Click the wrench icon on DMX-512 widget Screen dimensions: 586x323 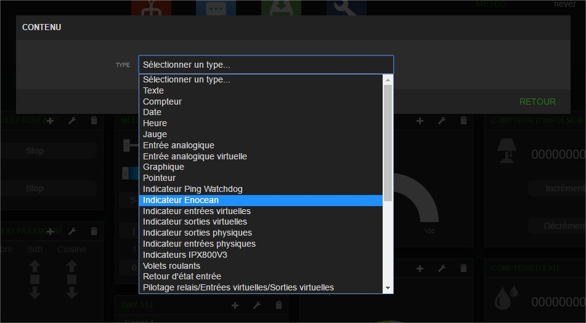[257, 305]
